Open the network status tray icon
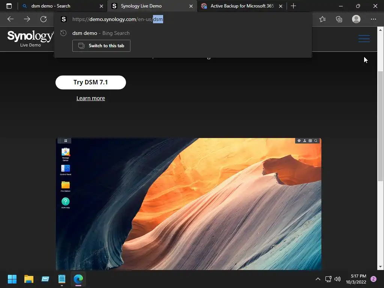The height and width of the screenshot is (288, 384). coord(328,279)
